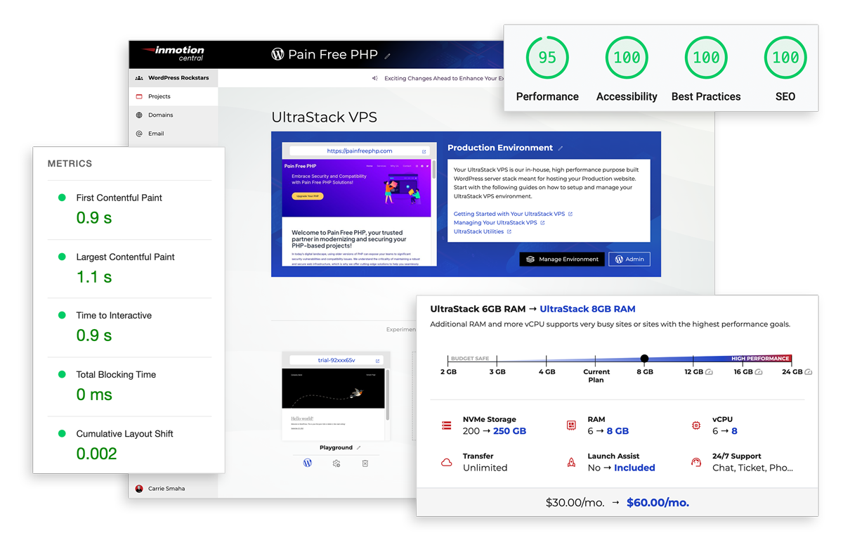The image size is (843, 538).
Task: Click the WordPress logo under Playground
Action: (x=307, y=463)
